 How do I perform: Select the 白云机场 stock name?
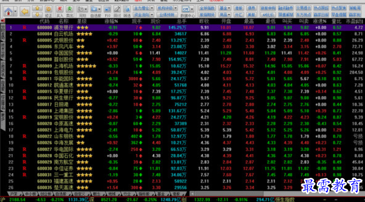click(x=64, y=34)
